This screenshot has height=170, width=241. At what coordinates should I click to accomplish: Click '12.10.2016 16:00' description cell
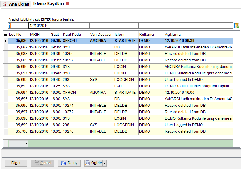pos(198,93)
